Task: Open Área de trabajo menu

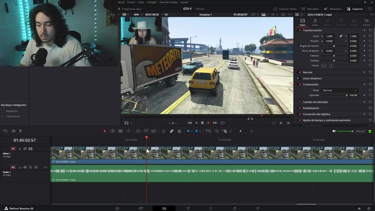Action: point(168,2)
